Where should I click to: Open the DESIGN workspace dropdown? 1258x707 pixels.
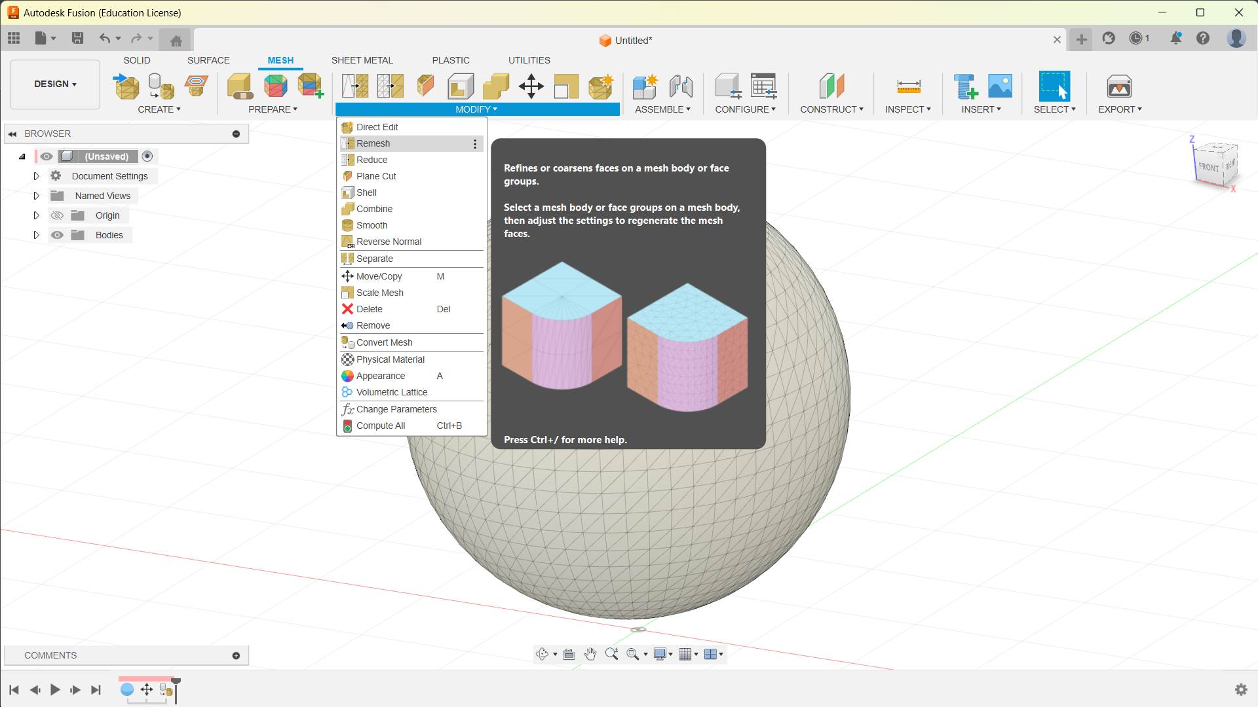55,84
